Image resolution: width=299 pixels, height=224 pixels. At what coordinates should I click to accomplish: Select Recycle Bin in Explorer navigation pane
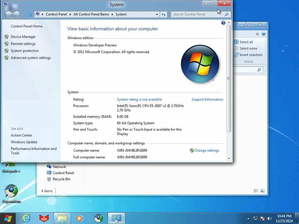pyautogui.click(x=58, y=179)
